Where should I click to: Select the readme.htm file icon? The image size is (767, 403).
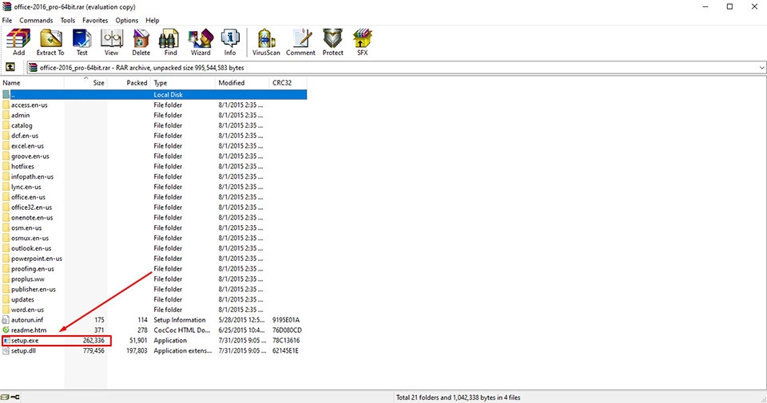(x=6, y=330)
